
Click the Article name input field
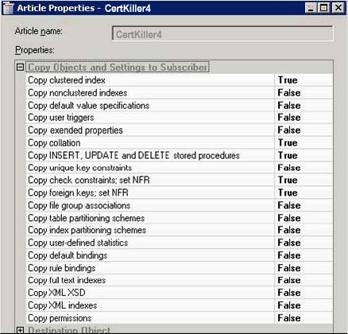(222, 33)
